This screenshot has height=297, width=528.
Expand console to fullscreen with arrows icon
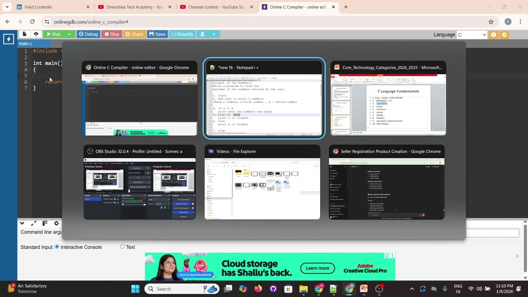coord(34,223)
